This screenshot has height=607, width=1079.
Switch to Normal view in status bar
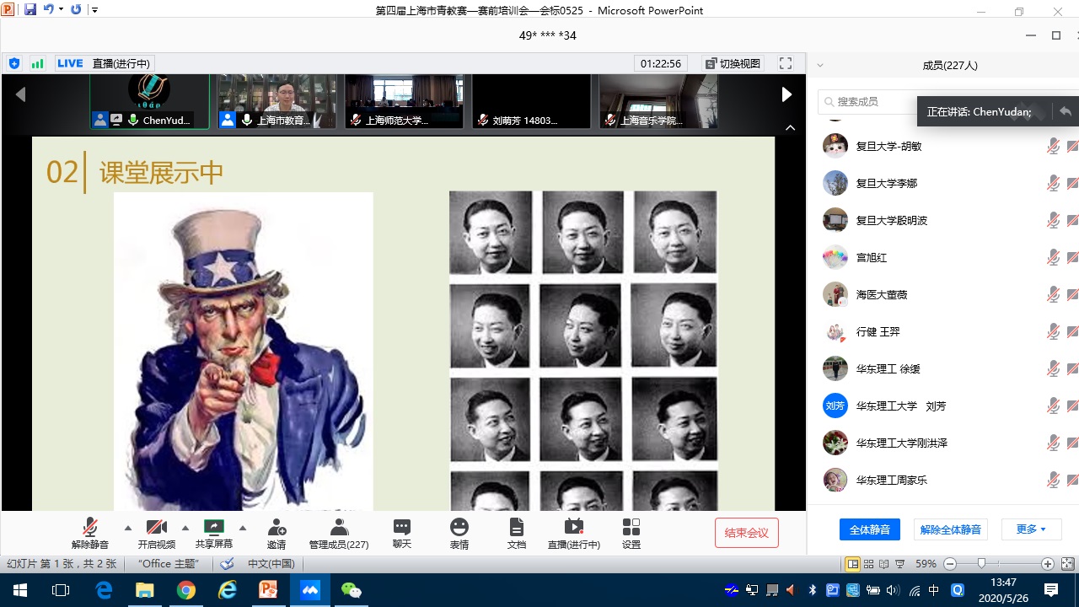(853, 564)
